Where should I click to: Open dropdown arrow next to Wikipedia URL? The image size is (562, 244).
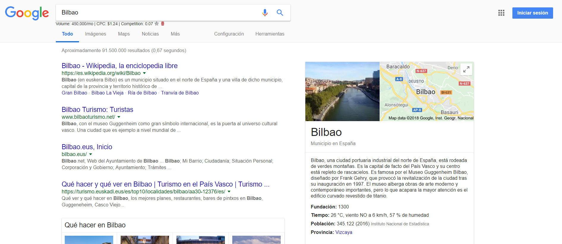(x=144, y=73)
